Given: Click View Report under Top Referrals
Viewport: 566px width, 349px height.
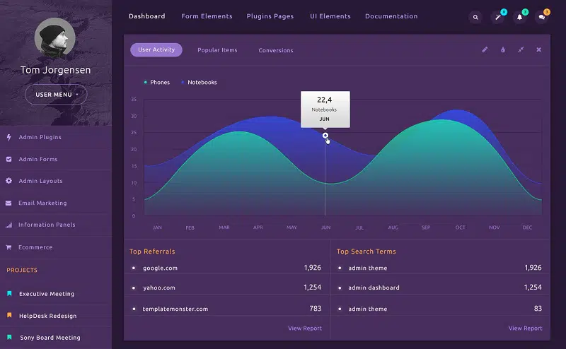Looking at the screenshot, I should [x=304, y=328].
